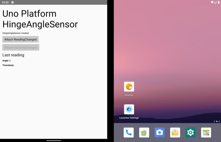The image size is (221, 142).
Task: Open Launcher Settings app icon
Action: 129,109
